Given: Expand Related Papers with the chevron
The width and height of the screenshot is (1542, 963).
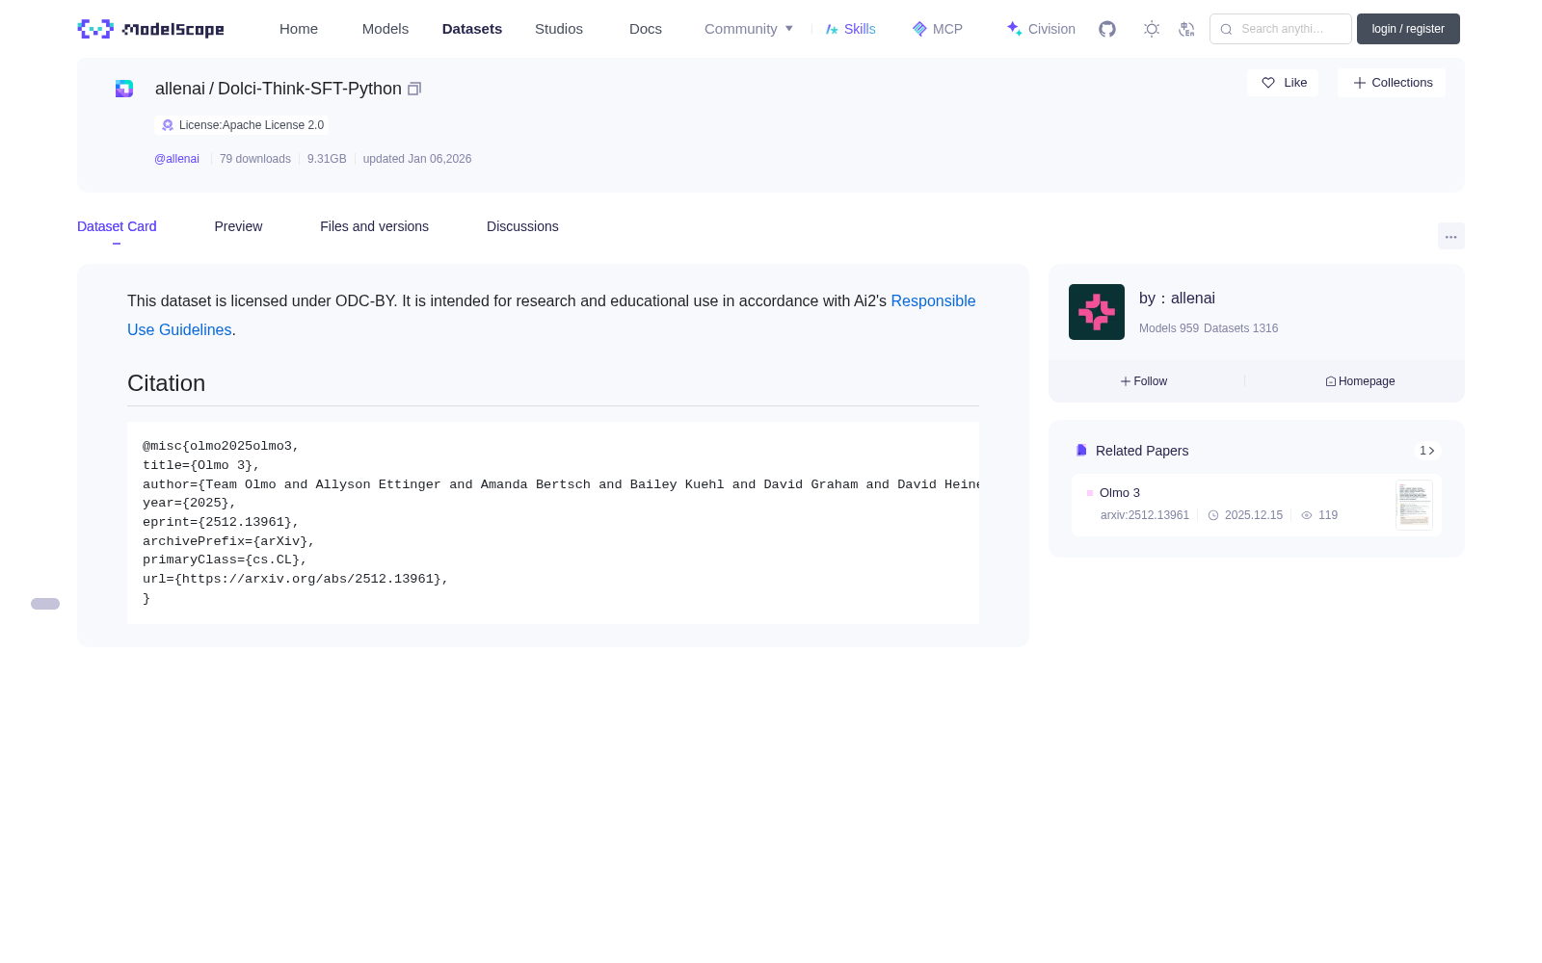Looking at the screenshot, I should pos(1427,451).
